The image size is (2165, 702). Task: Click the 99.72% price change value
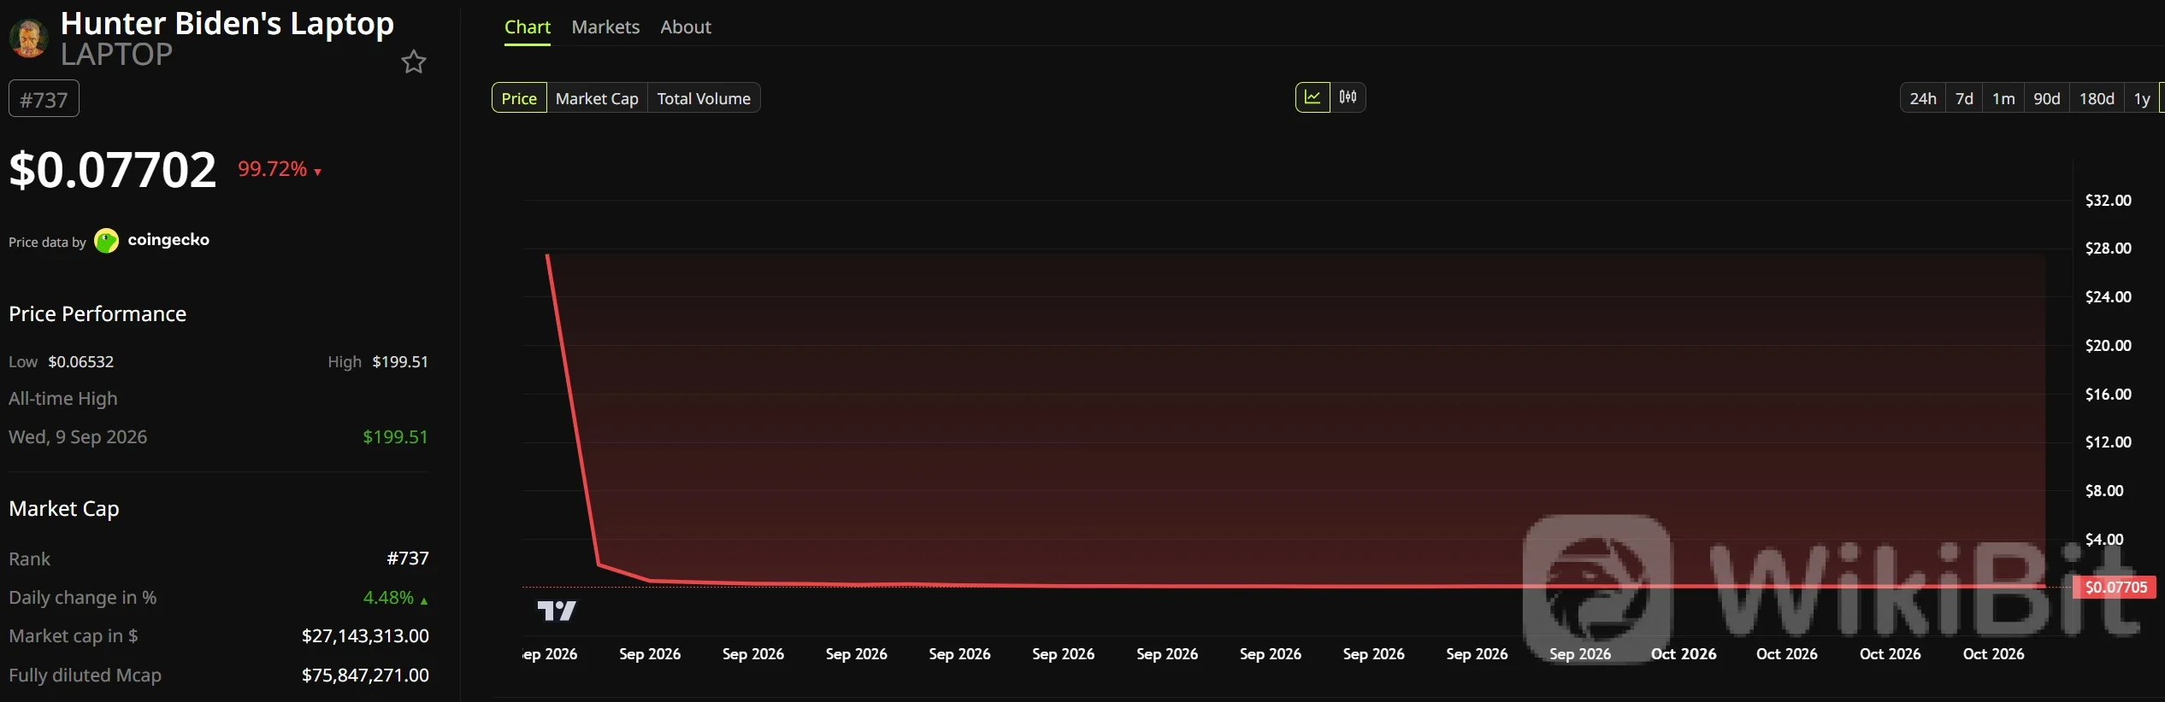point(272,169)
